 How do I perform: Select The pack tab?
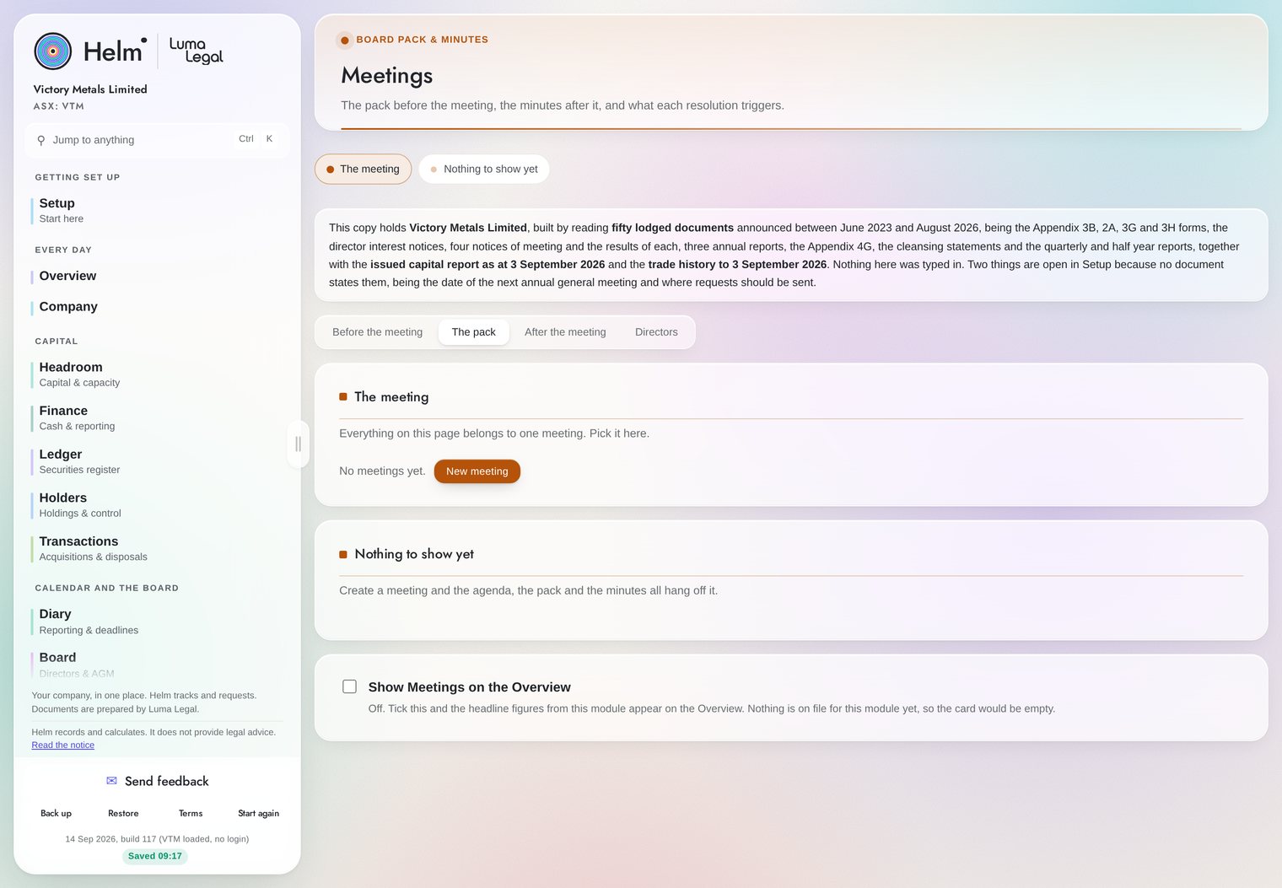[x=473, y=332]
